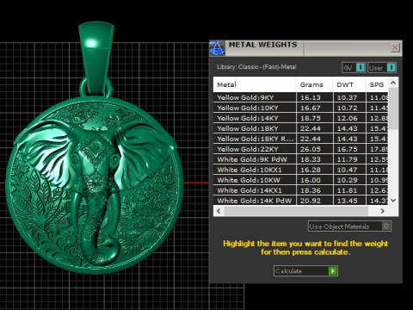This screenshot has height=310, width=413.
Task: Click the horizontal scroll right arrow
Action: click(x=382, y=211)
